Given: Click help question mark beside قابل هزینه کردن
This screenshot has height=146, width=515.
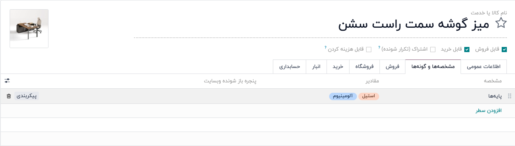Looking at the screenshot, I should click(326, 47).
